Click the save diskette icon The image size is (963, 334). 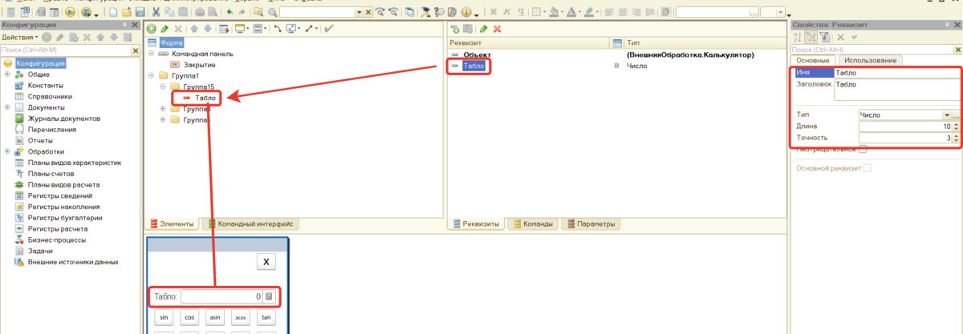point(140,12)
